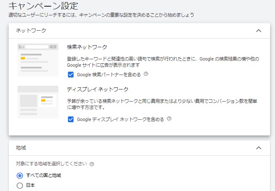This screenshot has width=275, height=191.
Task: Click the display network illustration thumbnail
Action: click(38, 102)
